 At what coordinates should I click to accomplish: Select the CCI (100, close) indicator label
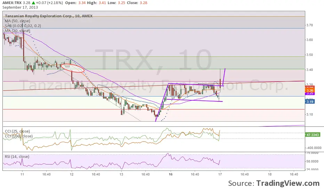19,136
